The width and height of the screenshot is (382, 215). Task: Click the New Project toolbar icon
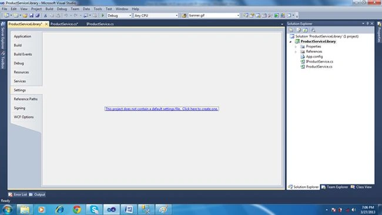[x=6, y=15]
